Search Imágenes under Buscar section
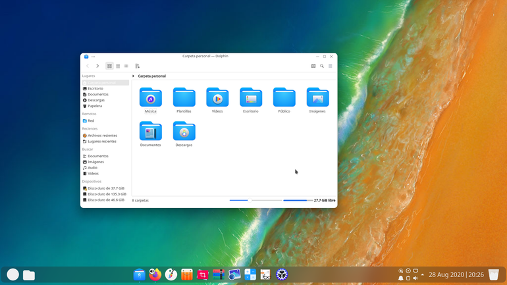 pyautogui.click(x=105, y=162)
